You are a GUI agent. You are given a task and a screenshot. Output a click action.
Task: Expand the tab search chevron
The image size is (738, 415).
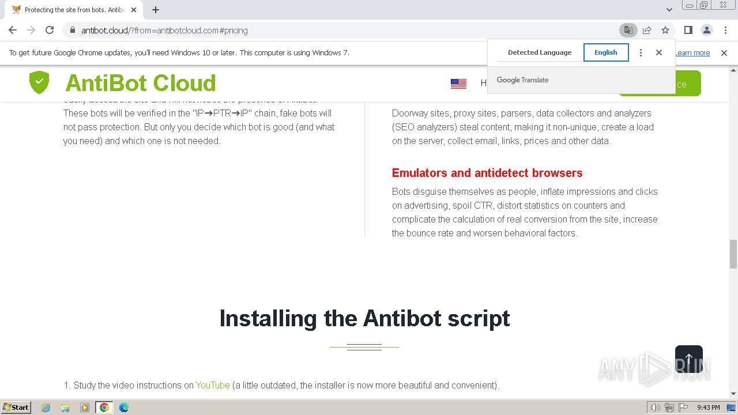(669, 10)
